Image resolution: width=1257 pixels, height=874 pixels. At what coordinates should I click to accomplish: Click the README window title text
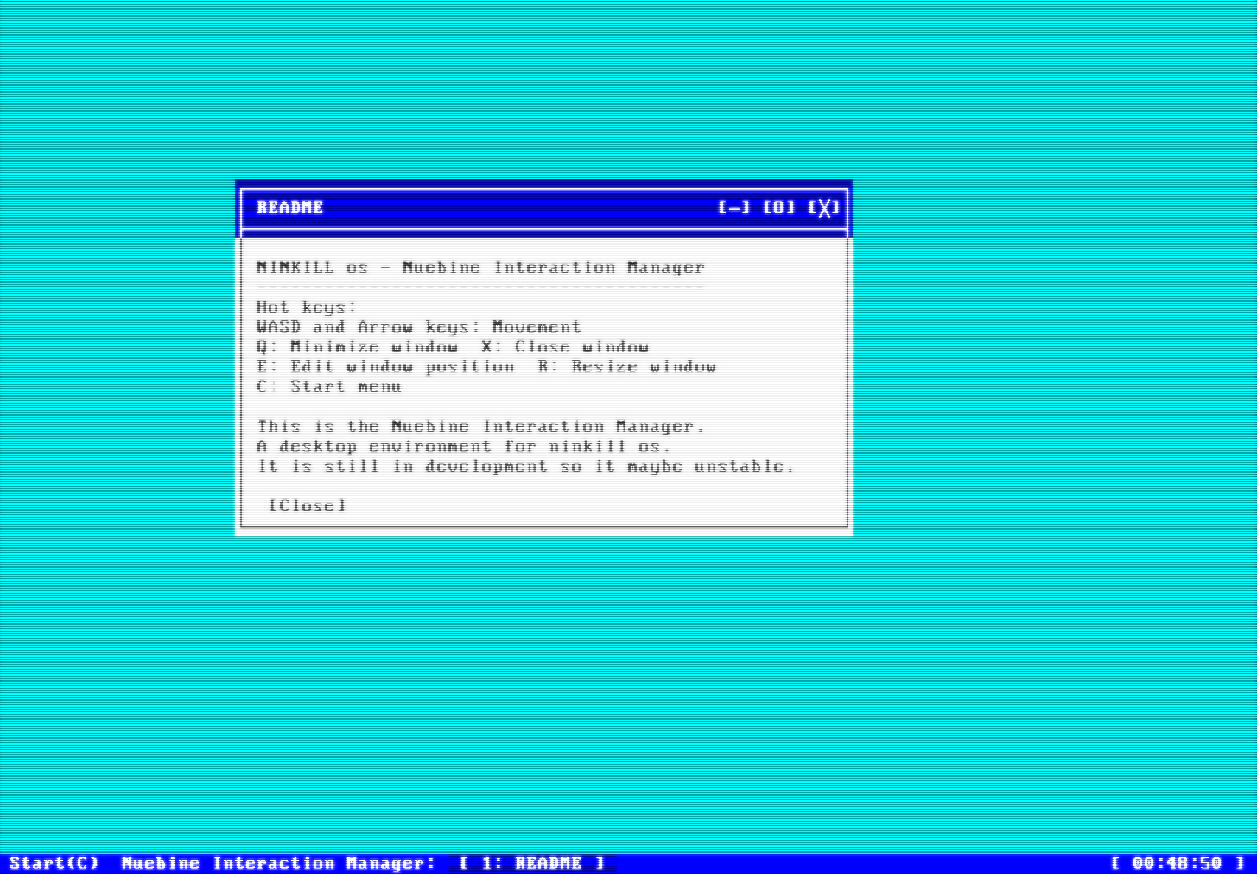(290, 207)
